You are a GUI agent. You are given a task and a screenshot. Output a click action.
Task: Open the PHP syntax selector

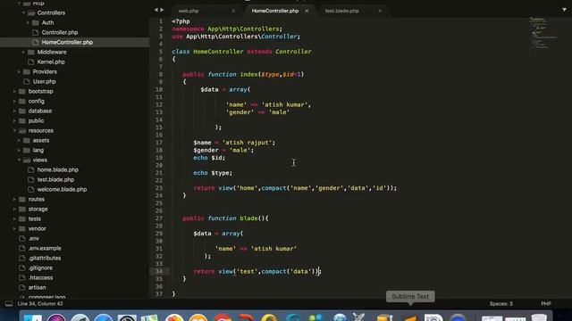[546, 303]
